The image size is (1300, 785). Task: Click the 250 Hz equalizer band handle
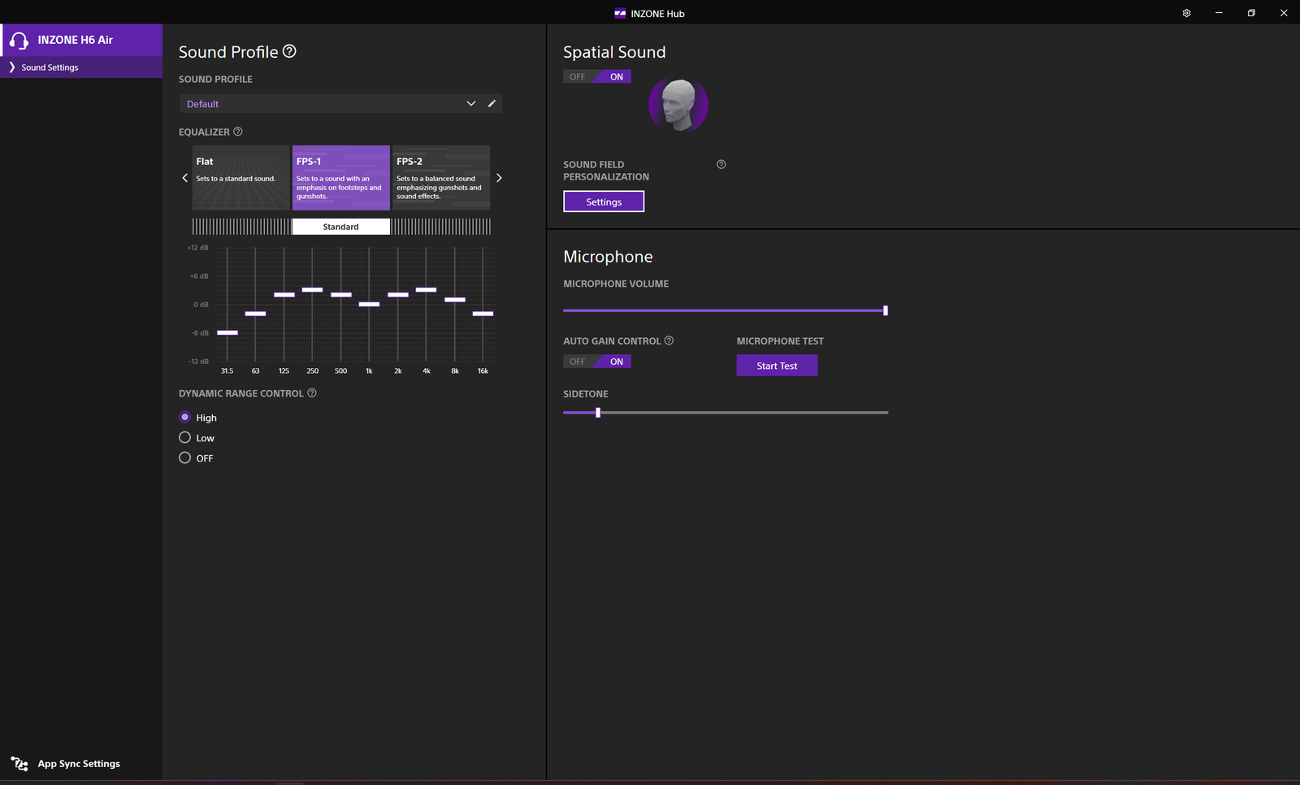point(313,289)
